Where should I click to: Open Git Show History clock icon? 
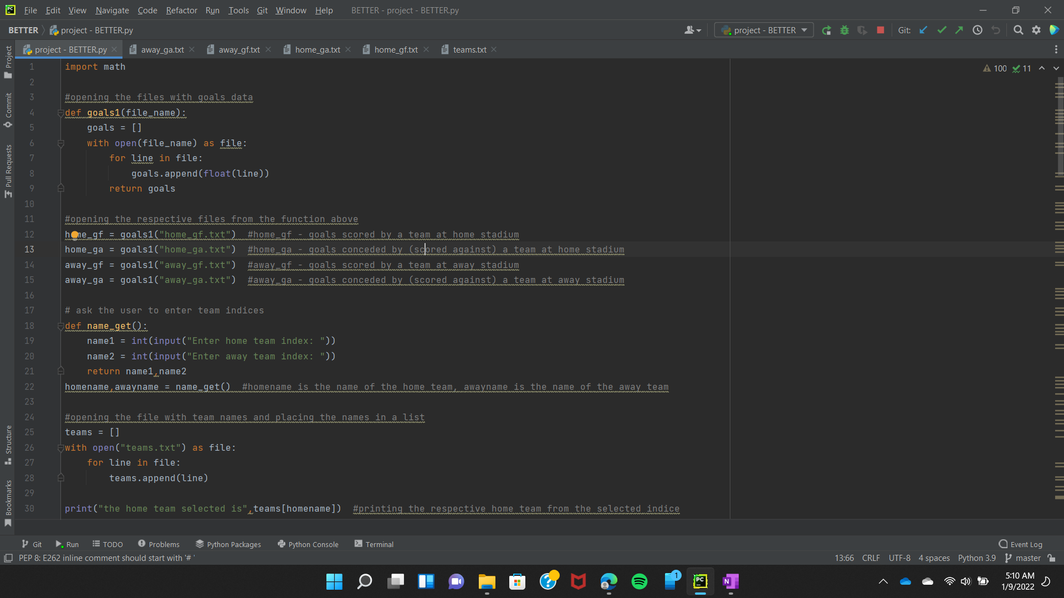pyautogui.click(x=978, y=30)
